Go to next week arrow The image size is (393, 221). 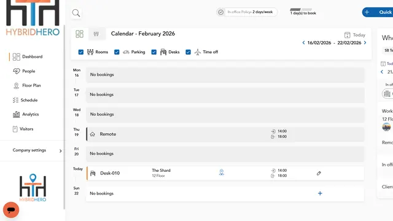[x=365, y=42]
